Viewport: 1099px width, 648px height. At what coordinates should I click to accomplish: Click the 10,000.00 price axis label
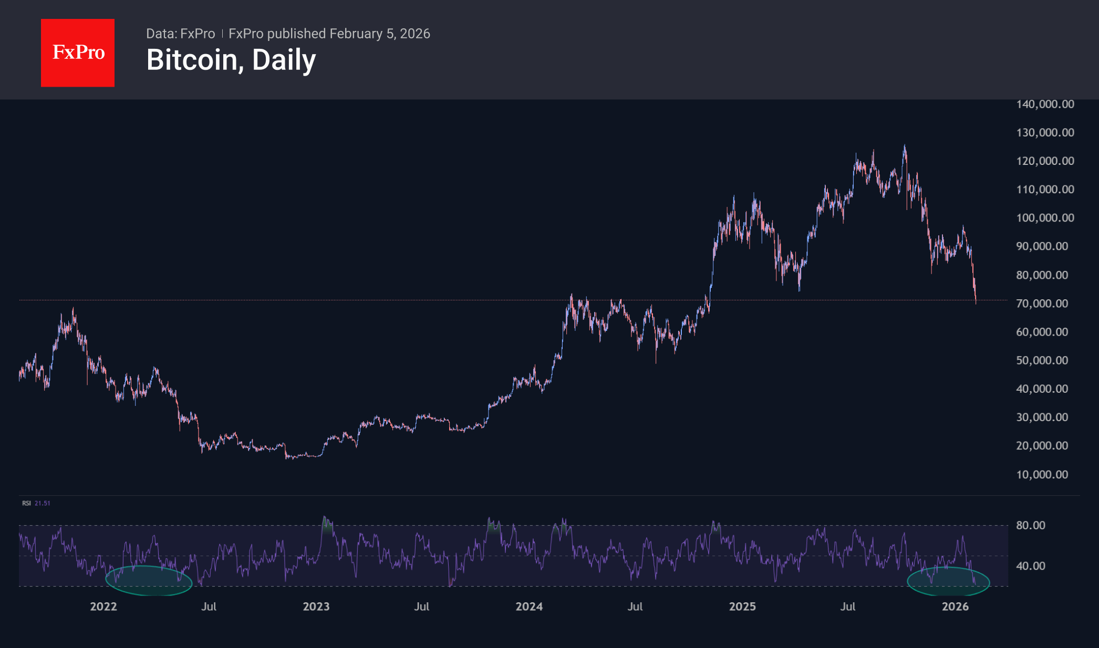(1042, 475)
